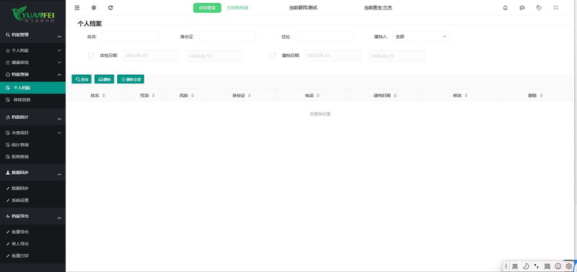The image size is (577, 272).
Task: Open the 数据同步 sub-item with pencil icon
Action: tap(32, 189)
